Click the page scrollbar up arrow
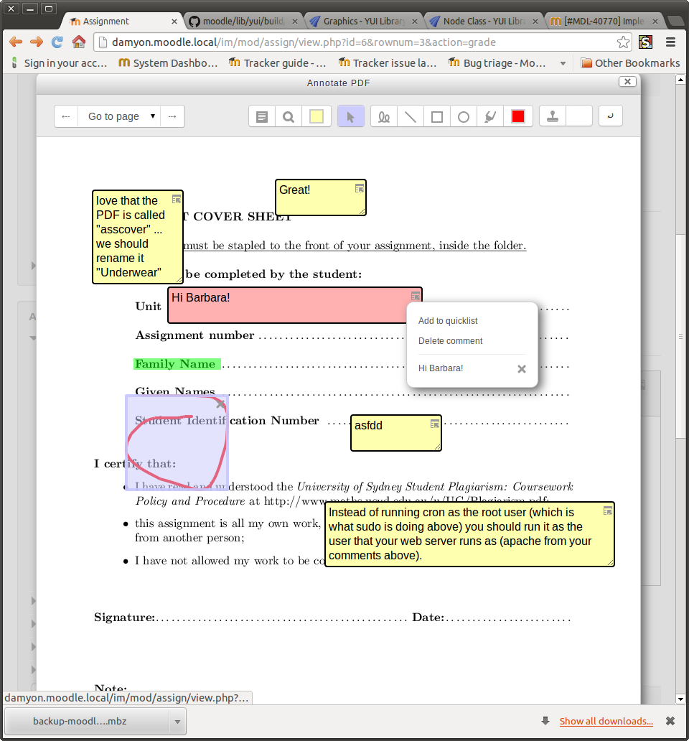689x741 pixels. [680, 80]
